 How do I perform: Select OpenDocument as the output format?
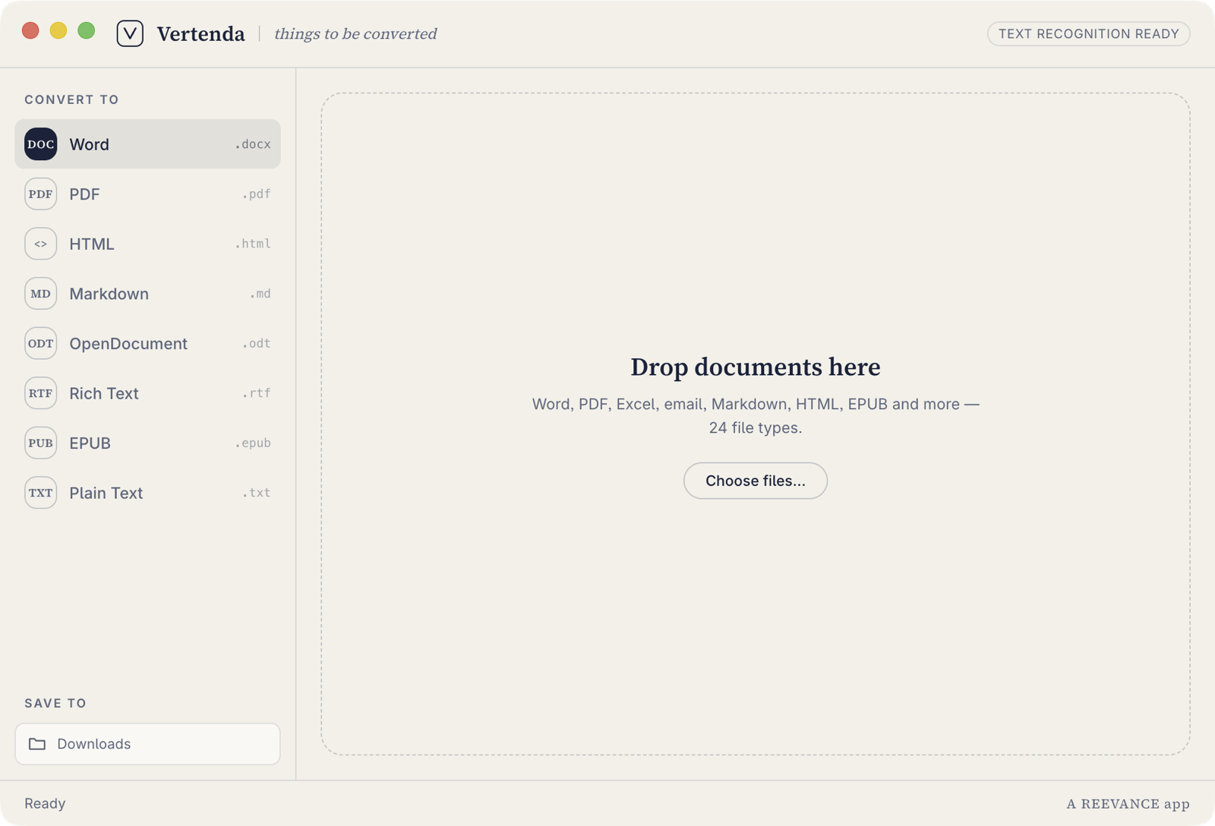pos(147,343)
